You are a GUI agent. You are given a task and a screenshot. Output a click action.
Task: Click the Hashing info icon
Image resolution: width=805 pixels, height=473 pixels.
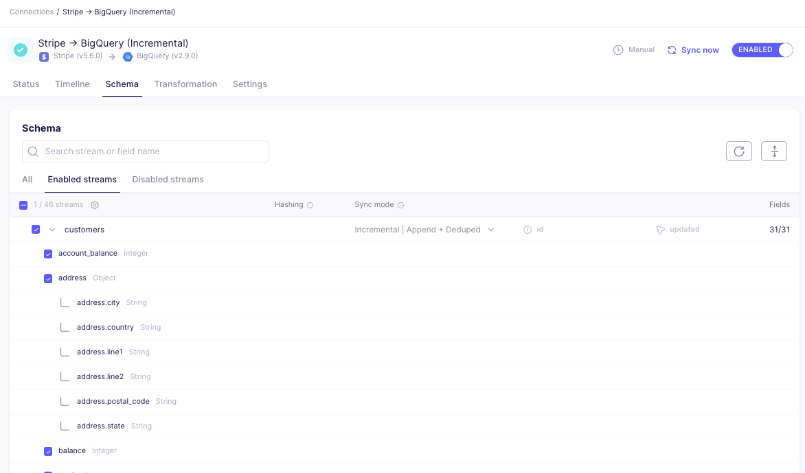(310, 205)
